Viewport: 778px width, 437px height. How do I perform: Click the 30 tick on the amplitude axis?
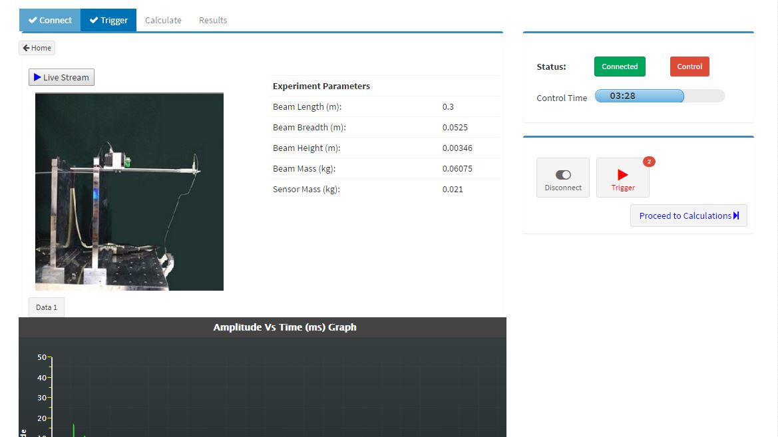click(42, 398)
